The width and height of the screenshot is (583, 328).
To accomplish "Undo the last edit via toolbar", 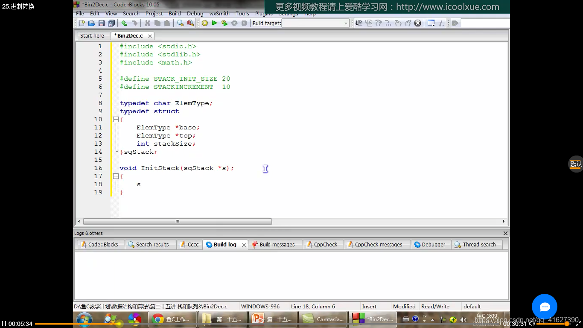I will (x=124, y=23).
